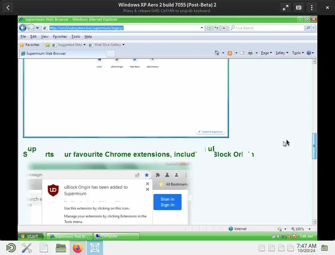This screenshot has height=255, width=335.
Task: Switch to Computer taskbar button
Action: (x=116, y=236)
